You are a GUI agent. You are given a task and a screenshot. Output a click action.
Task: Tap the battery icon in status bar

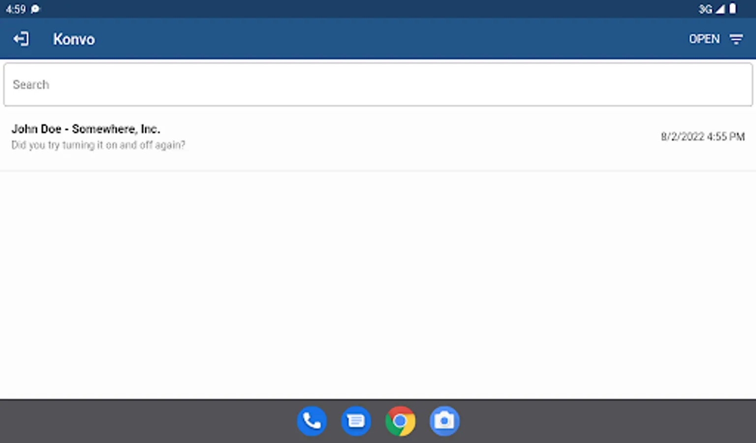coord(732,9)
